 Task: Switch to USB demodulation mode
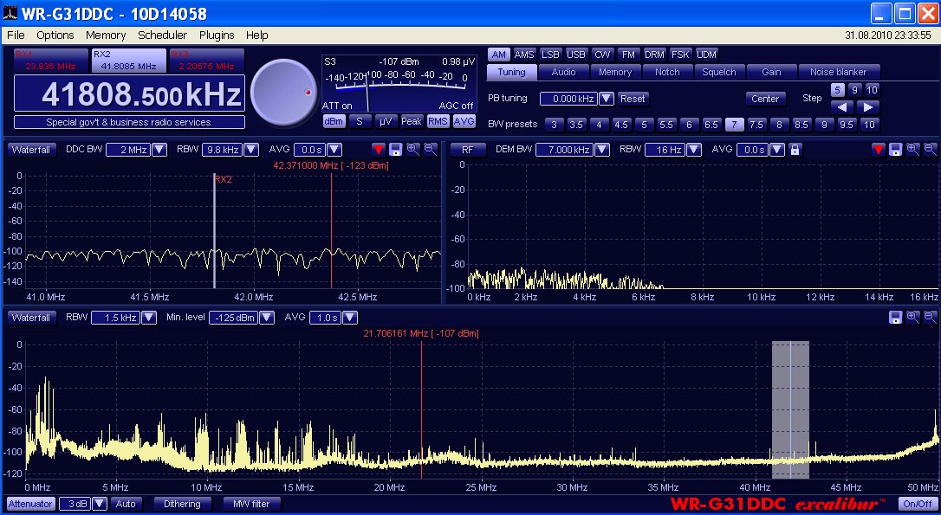click(576, 55)
